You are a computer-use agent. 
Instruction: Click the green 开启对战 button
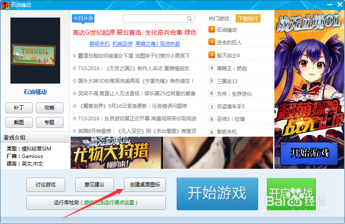pyautogui.click(x=291, y=194)
